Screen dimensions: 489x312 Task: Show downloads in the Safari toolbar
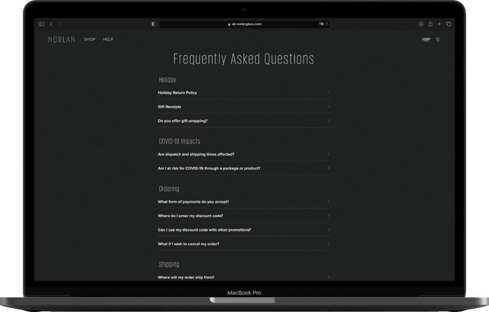(x=421, y=24)
